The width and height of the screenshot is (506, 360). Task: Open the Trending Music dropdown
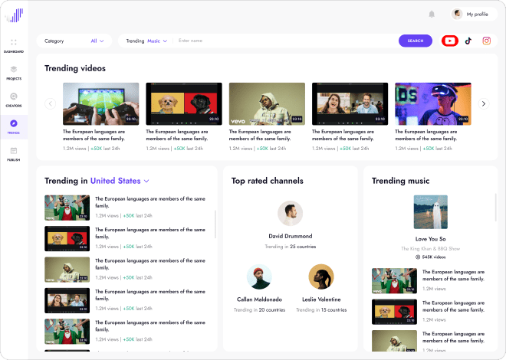pos(156,41)
